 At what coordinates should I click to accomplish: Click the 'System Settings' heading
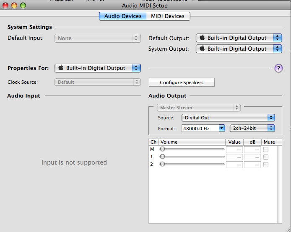(x=30, y=27)
